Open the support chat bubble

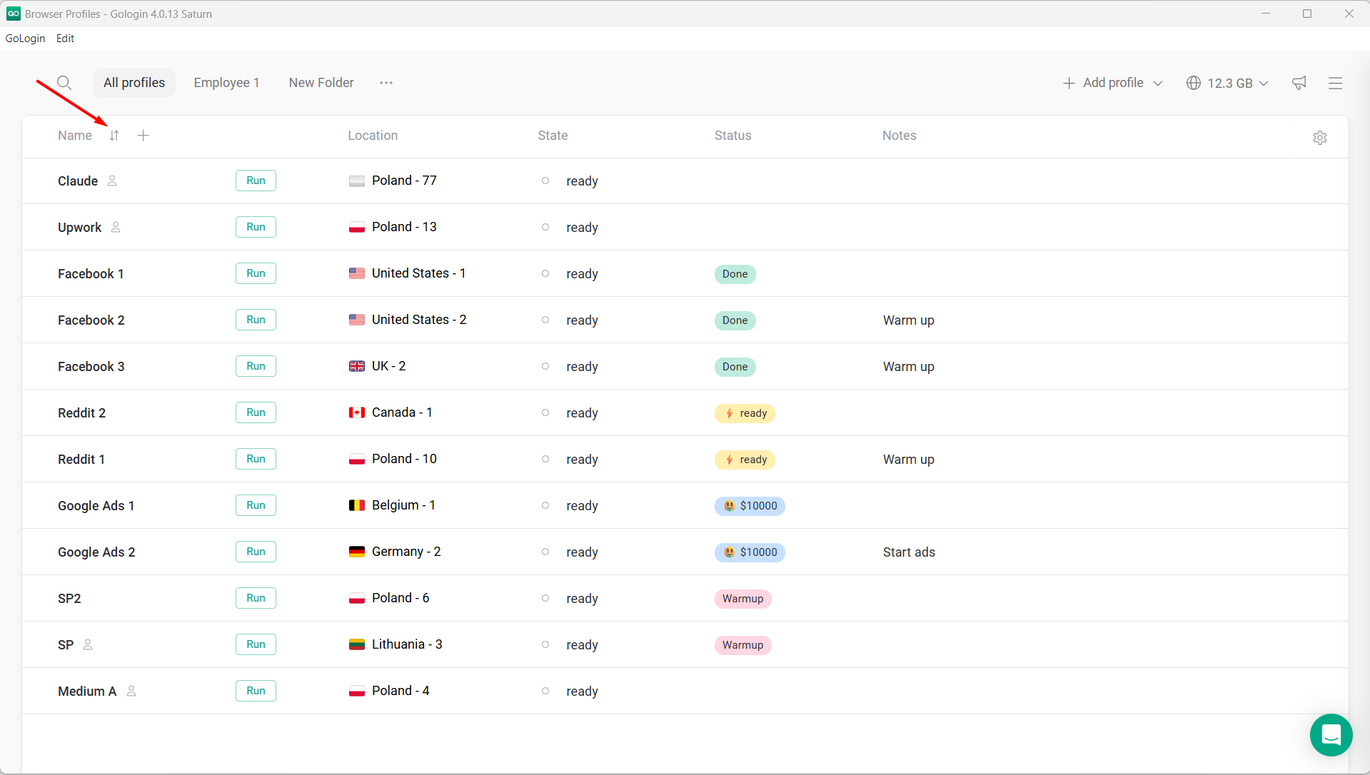pyautogui.click(x=1331, y=735)
